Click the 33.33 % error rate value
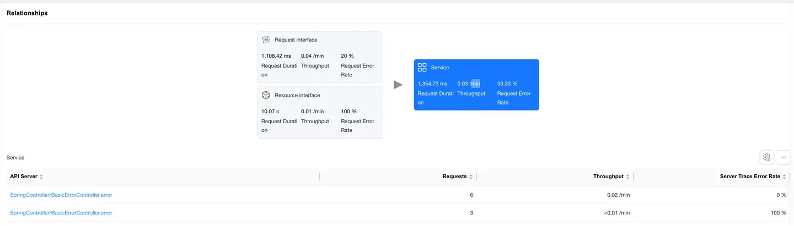Viewport: 794px width, 226px height. (507, 84)
